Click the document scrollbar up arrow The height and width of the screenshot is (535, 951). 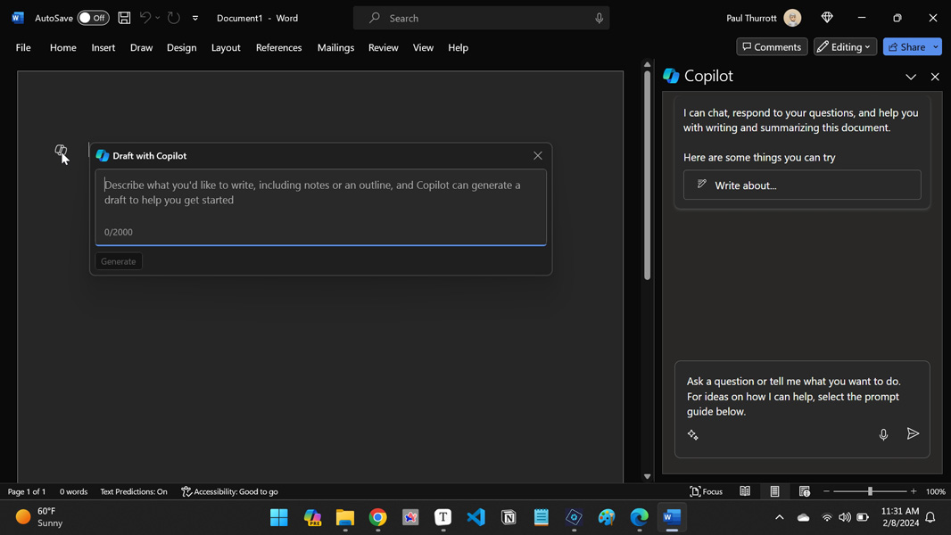coord(647,64)
